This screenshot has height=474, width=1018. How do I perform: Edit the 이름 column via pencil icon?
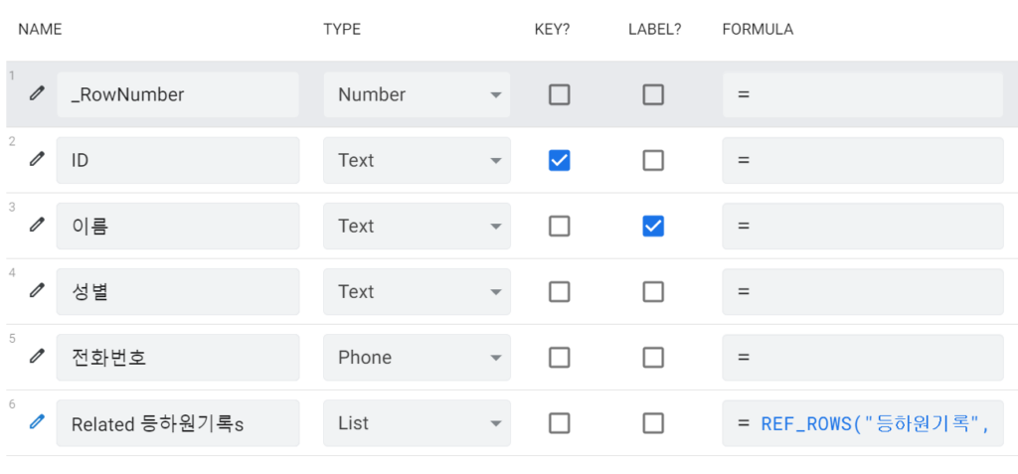(x=38, y=225)
